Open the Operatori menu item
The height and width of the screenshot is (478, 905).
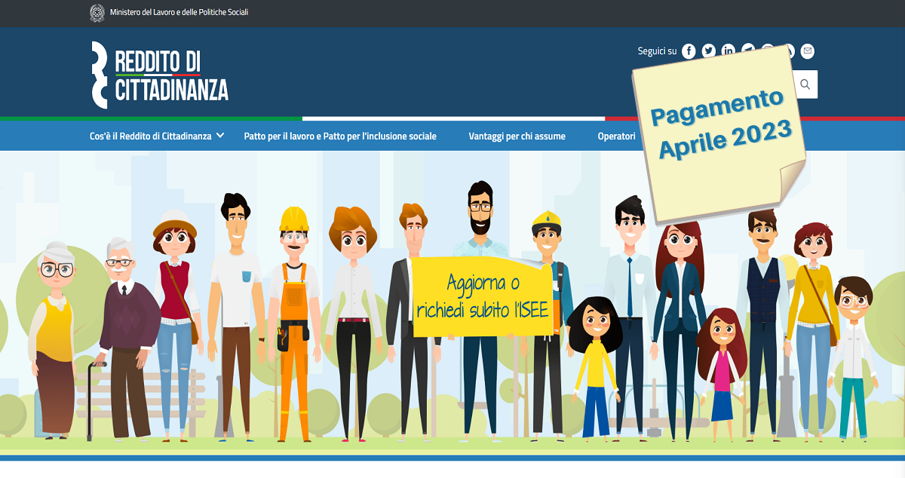pos(616,136)
